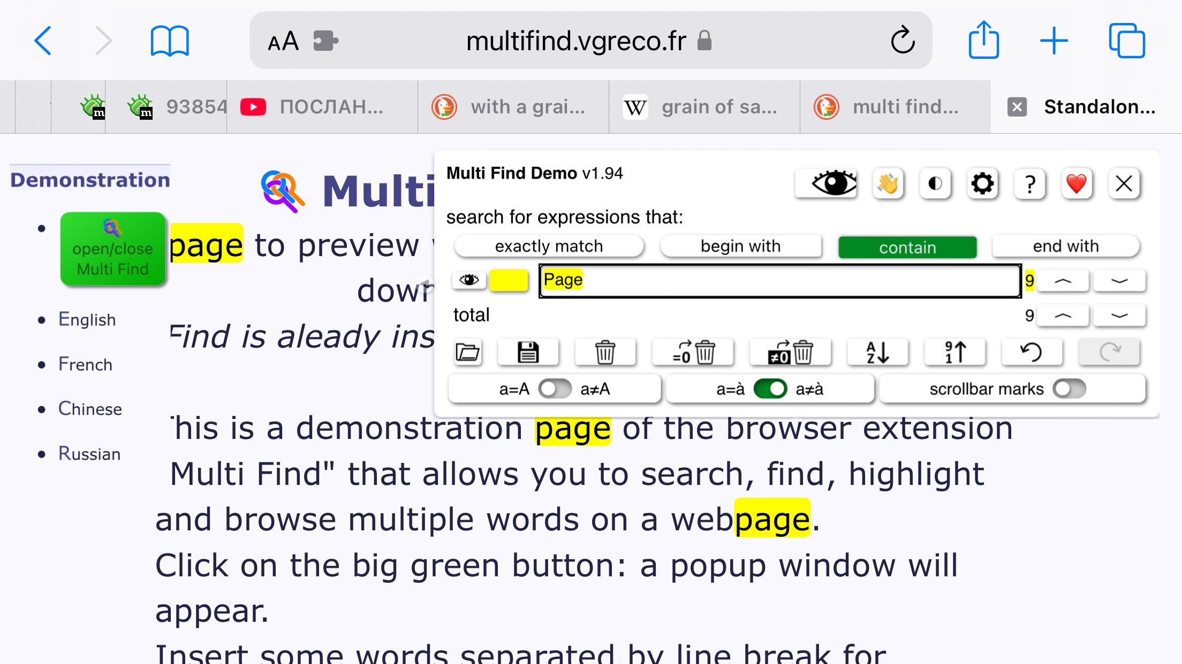The image size is (1182, 664).
Task: Sort expressions alphabetically A-Z icon
Action: (x=877, y=352)
